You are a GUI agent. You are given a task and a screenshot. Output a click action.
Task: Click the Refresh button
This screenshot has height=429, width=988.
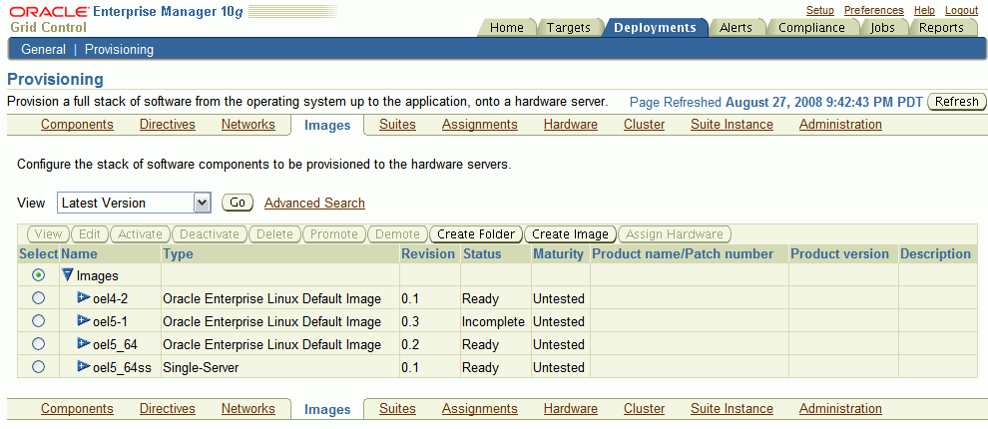click(x=956, y=102)
